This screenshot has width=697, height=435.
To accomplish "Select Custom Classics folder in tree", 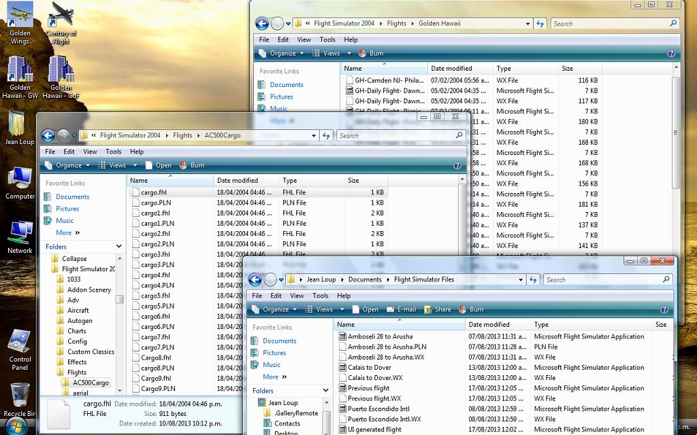I will (x=91, y=351).
